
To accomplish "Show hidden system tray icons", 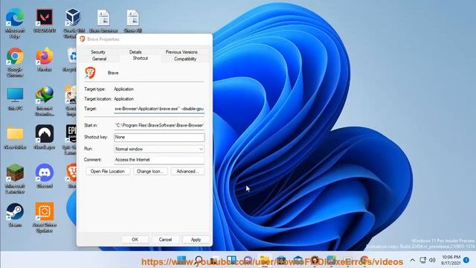I will pyautogui.click(x=412, y=260).
